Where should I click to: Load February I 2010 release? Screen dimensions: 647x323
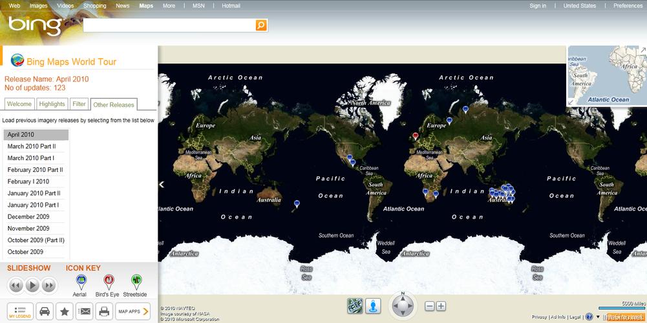[36, 182]
